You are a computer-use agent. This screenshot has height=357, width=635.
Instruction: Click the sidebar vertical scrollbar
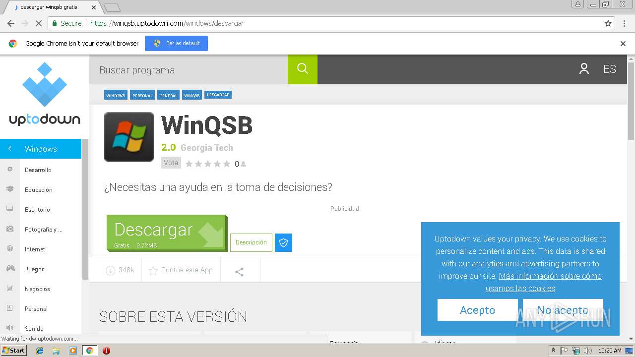pyautogui.click(x=85, y=208)
